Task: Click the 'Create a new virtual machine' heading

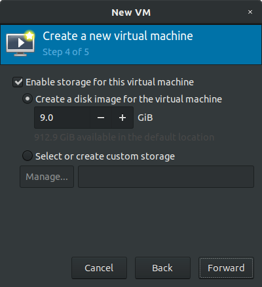Action: click(x=118, y=36)
